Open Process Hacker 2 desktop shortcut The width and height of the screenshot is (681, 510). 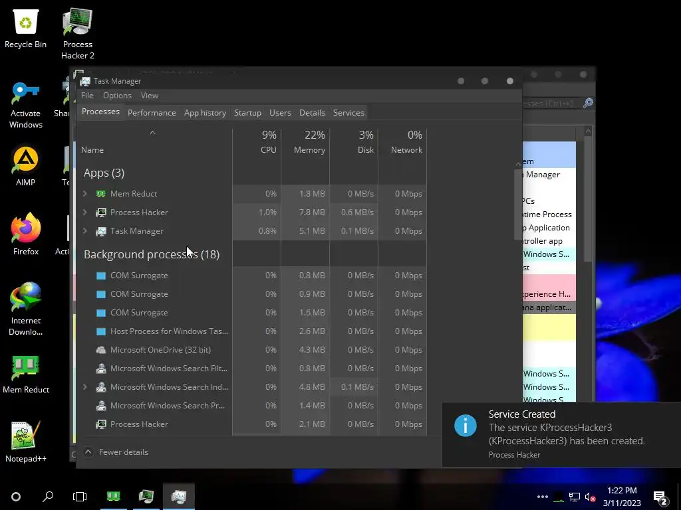tap(77, 33)
